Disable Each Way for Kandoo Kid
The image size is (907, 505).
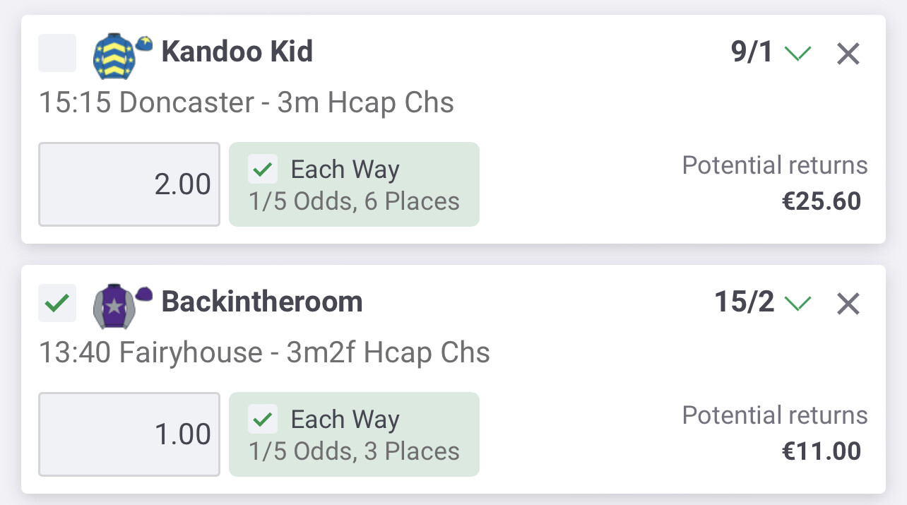click(263, 170)
